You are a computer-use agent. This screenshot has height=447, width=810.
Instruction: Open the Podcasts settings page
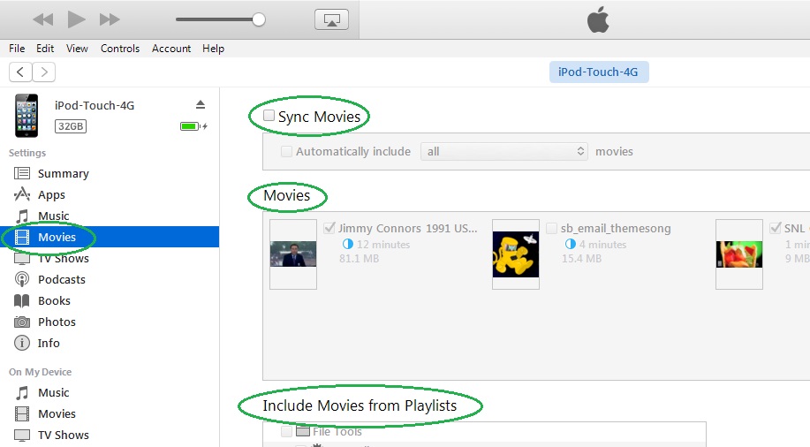(62, 279)
